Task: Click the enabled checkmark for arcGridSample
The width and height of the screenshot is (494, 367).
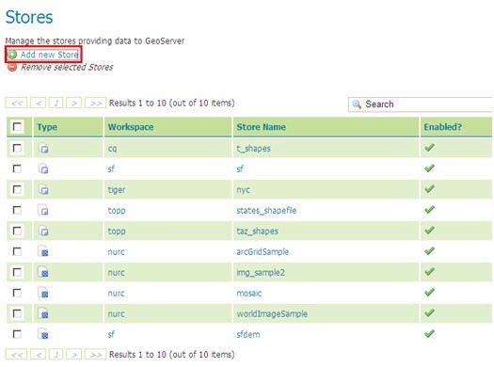Action: [x=429, y=251]
